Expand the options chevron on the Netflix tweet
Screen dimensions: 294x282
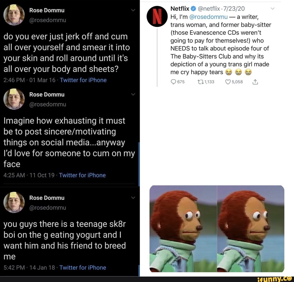coord(273,9)
